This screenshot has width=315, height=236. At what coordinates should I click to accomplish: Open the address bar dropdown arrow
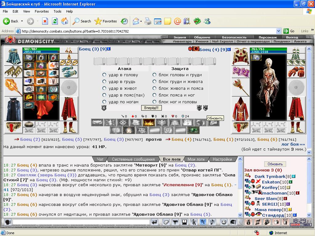[x=278, y=31]
